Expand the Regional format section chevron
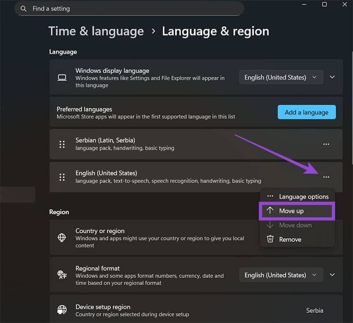The width and height of the screenshot is (353, 323). coord(332,274)
